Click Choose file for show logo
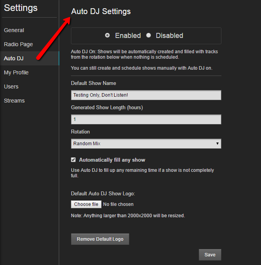 [x=86, y=204]
